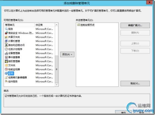The height and width of the screenshot is (115, 155).
Task: Select the 服务 row text
Action: [x=10, y=29]
